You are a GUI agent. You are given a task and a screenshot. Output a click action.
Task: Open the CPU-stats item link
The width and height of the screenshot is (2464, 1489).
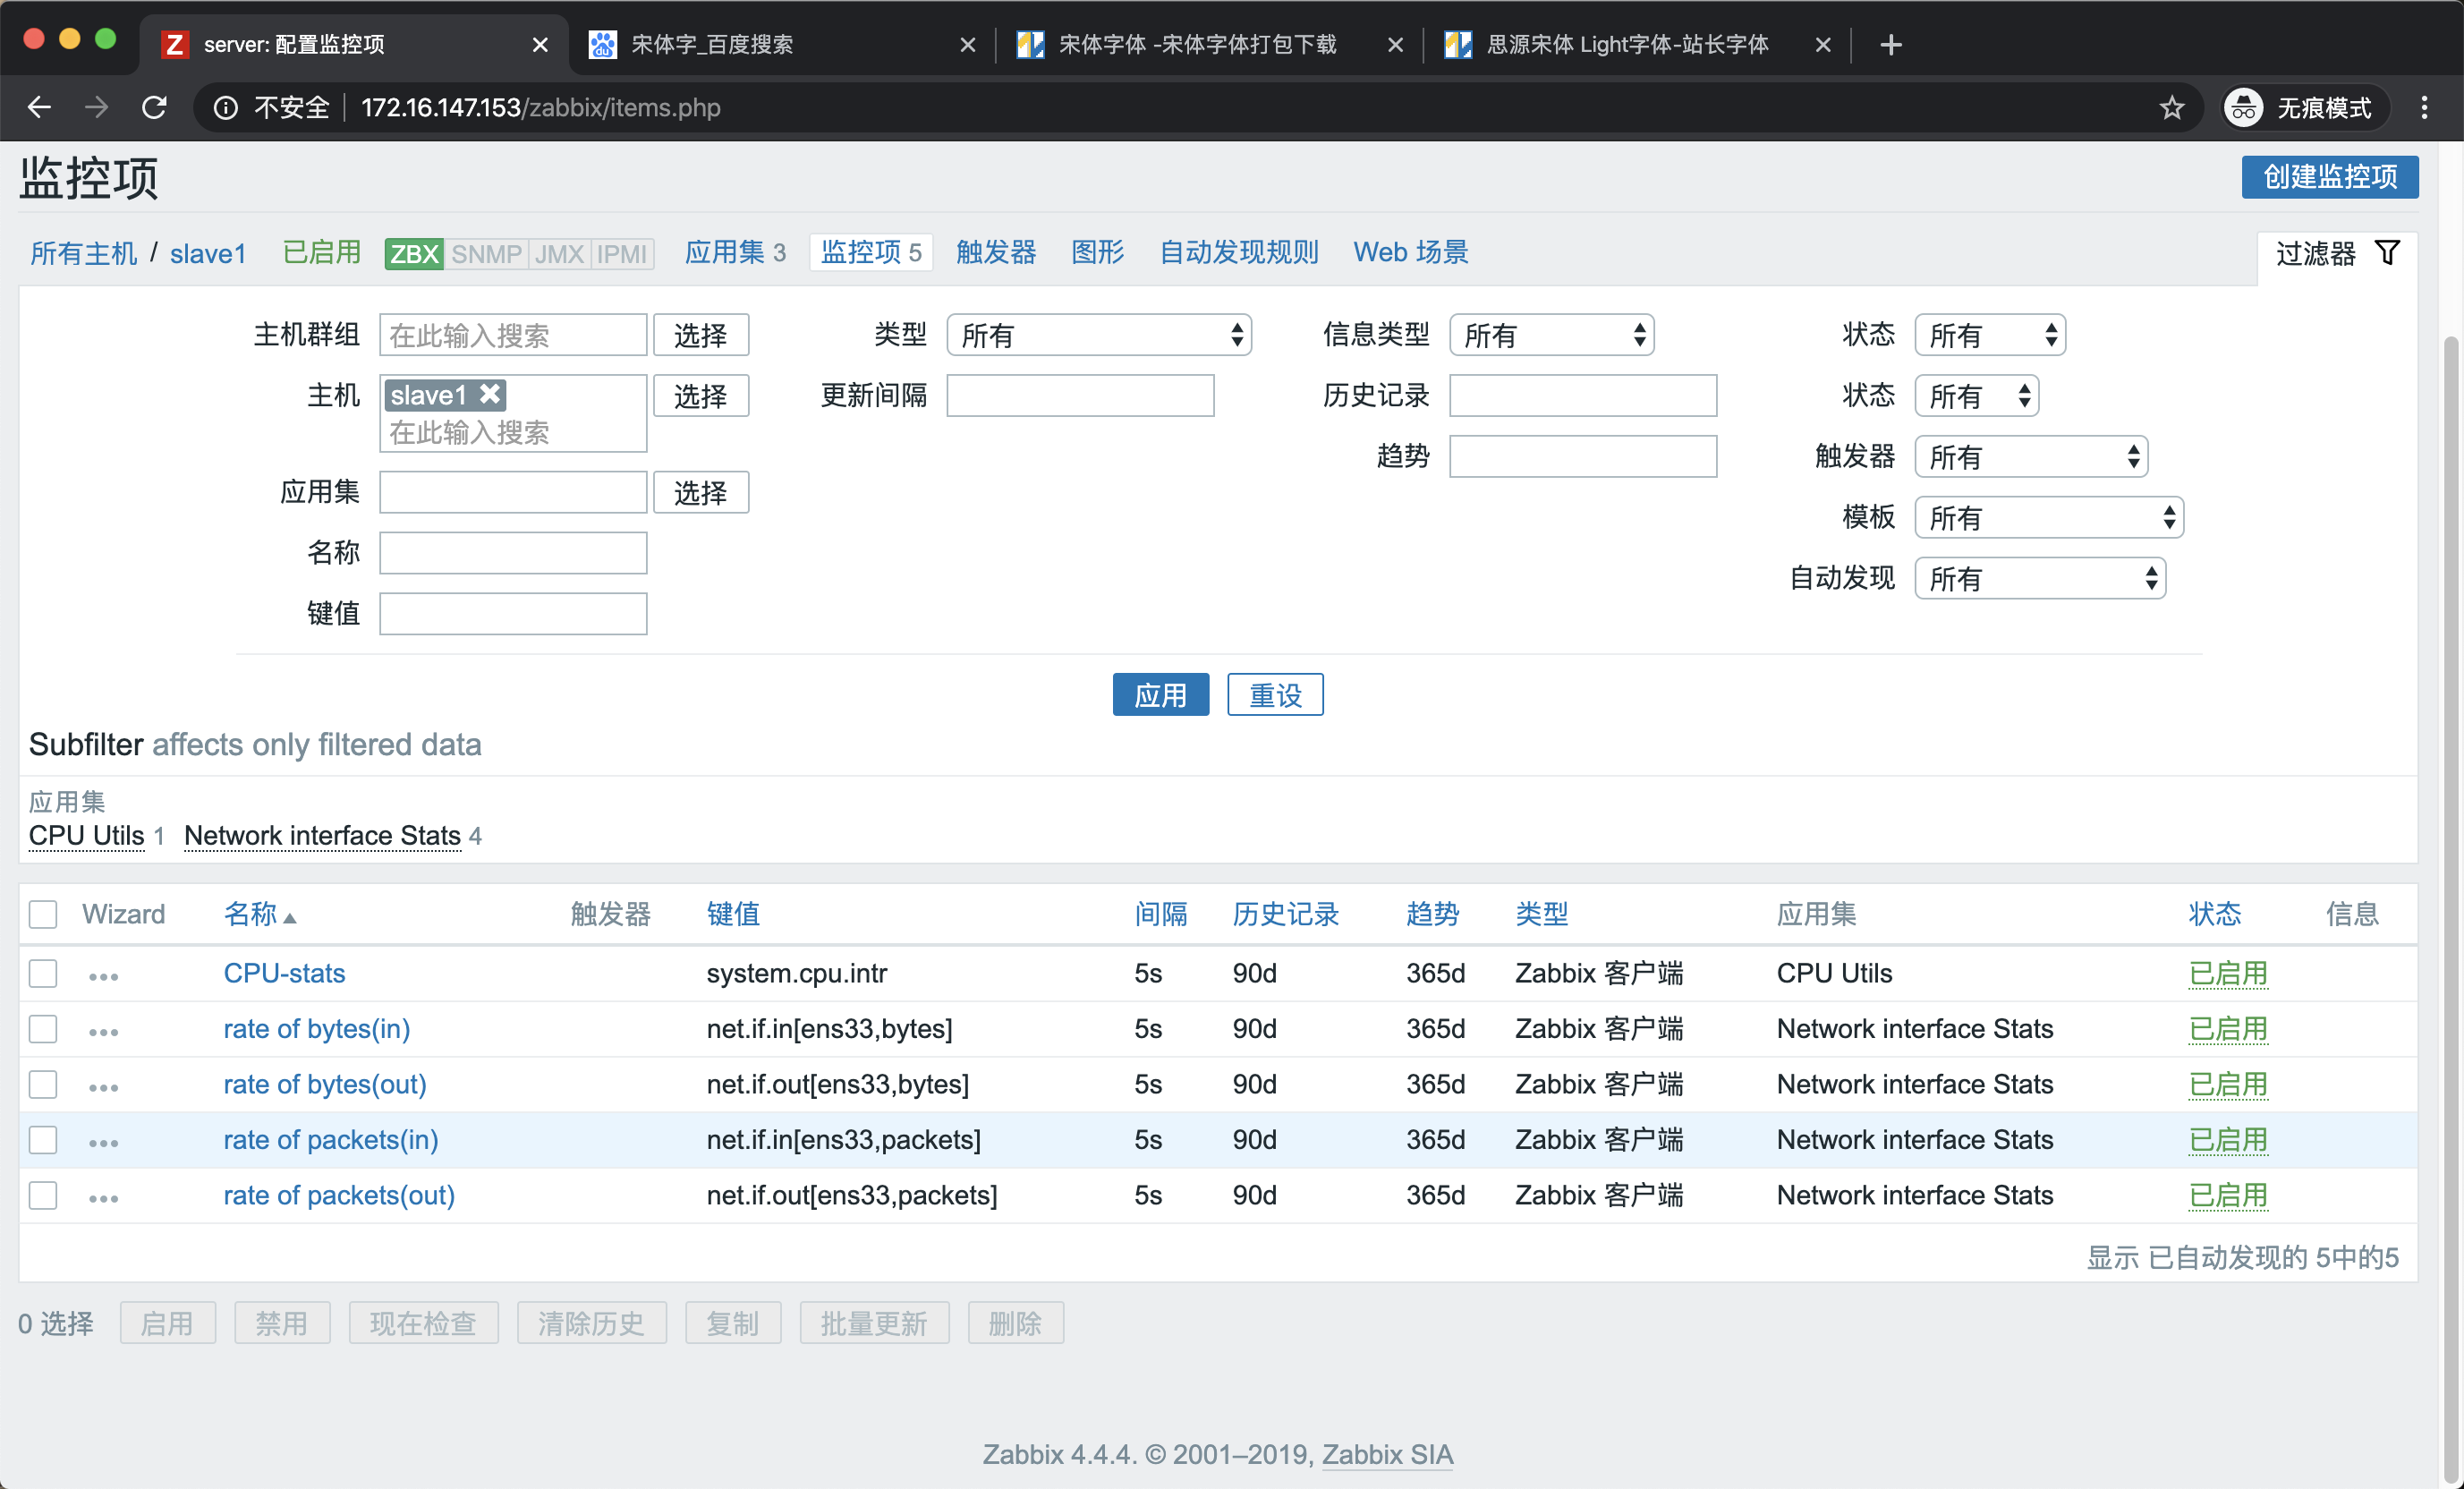pos(284,973)
